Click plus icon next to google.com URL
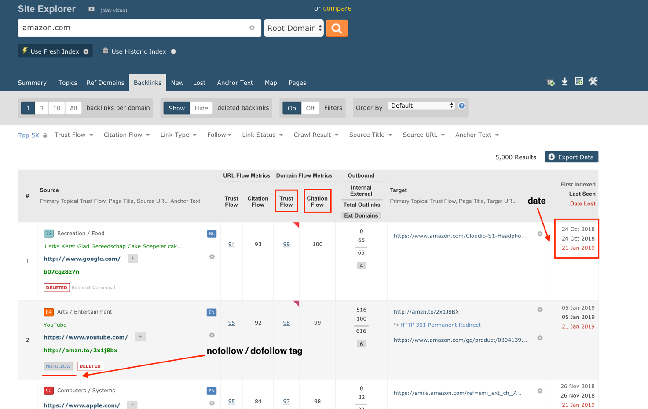This screenshot has height=409, width=648. click(x=133, y=258)
